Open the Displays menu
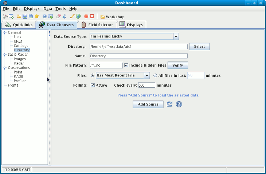 [32, 8]
